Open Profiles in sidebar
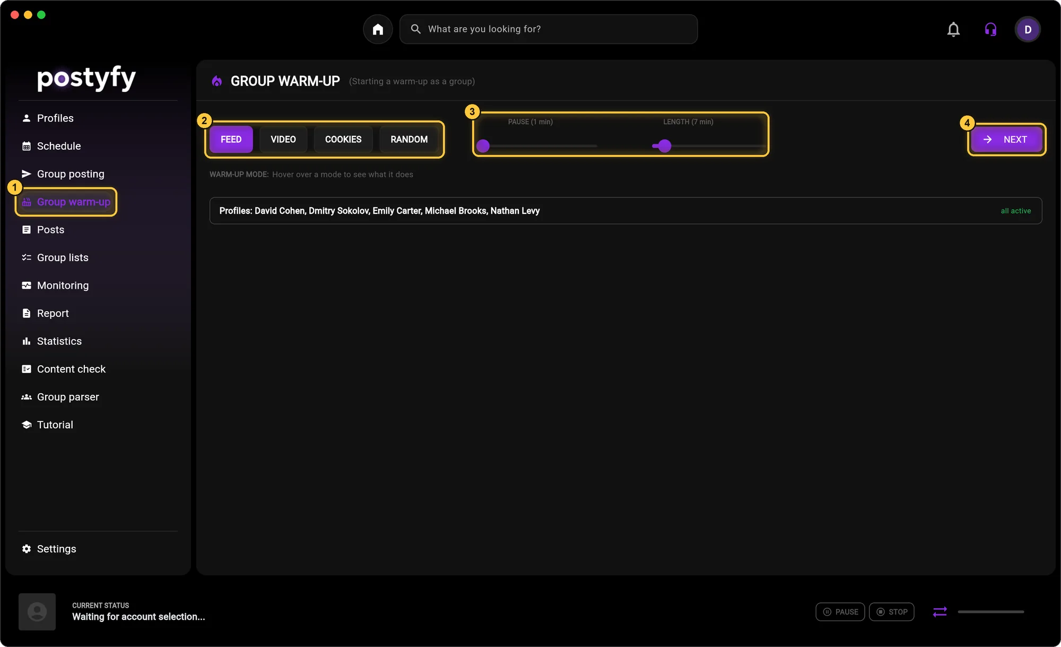The width and height of the screenshot is (1061, 647). click(55, 118)
